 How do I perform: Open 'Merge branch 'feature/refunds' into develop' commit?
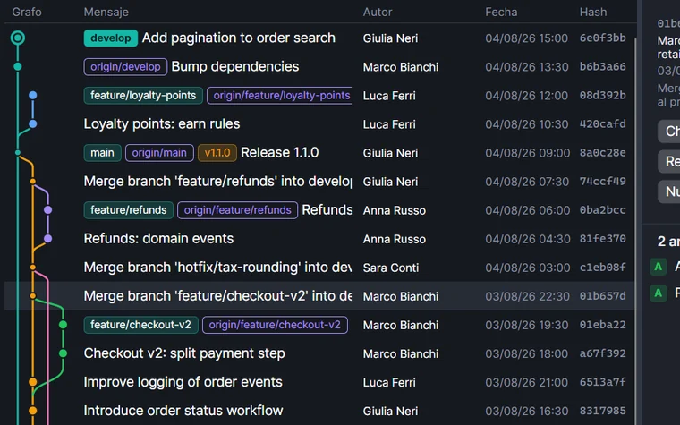coord(217,182)
